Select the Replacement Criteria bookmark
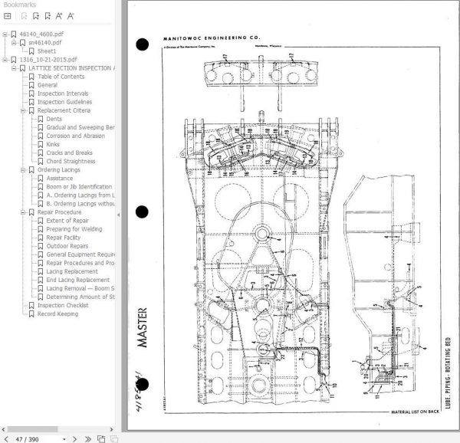The height and width of the screenshot is (443, 460). (64, 110)
